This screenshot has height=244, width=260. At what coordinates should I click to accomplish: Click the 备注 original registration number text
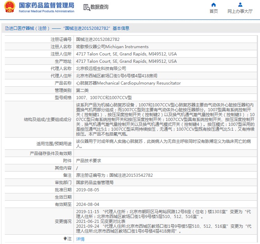click(x=114, y=175)
